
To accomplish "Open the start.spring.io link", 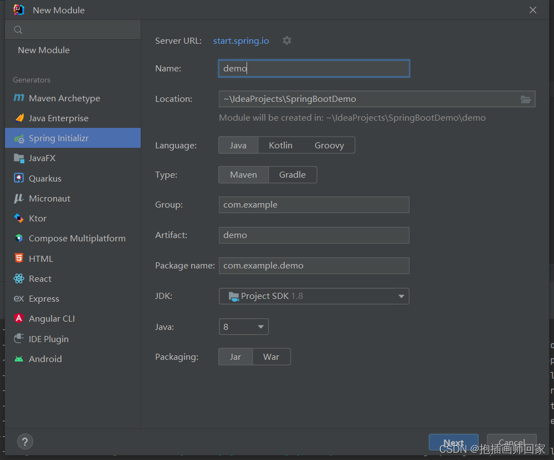I will pyautogui.click(x=241, y=40).
